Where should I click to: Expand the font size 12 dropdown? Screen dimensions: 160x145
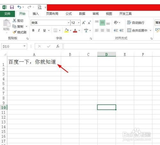click(x=79, y=23)
